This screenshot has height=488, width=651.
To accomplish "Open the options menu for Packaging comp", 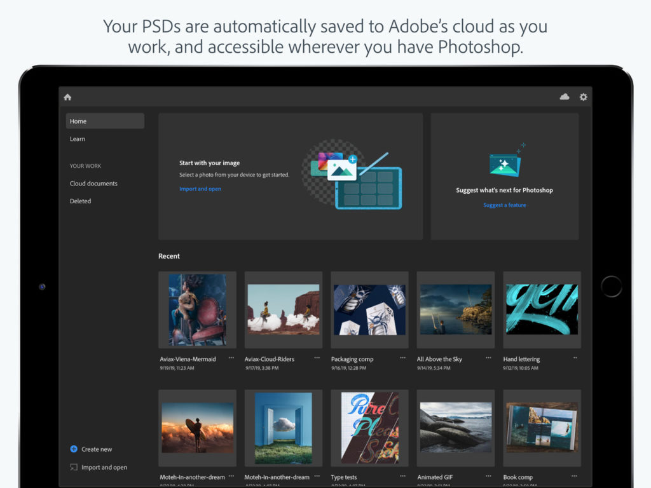I will tap(402, 358).
